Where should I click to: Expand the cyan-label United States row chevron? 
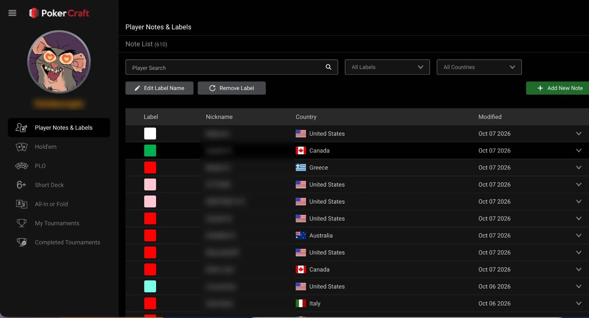[578, 286]
